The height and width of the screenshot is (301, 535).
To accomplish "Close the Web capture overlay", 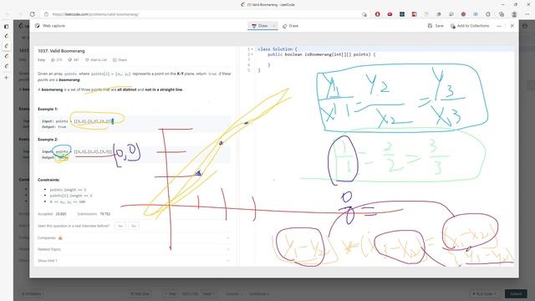I will tap(512, 26).
